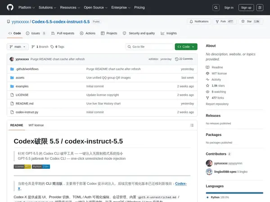This screenshot has width=270, height=202.
Task: Click the Sign up button
Action: (x=246, y=8)
